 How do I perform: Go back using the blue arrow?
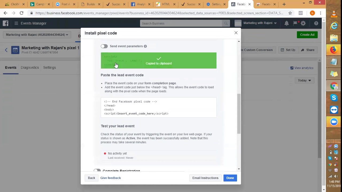click(6, 50)
